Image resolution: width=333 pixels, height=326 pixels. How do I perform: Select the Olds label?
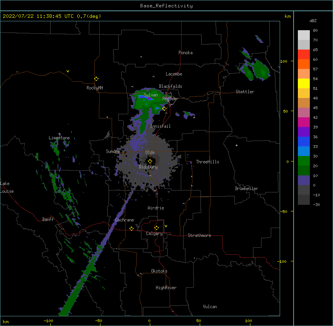point(150,153)
